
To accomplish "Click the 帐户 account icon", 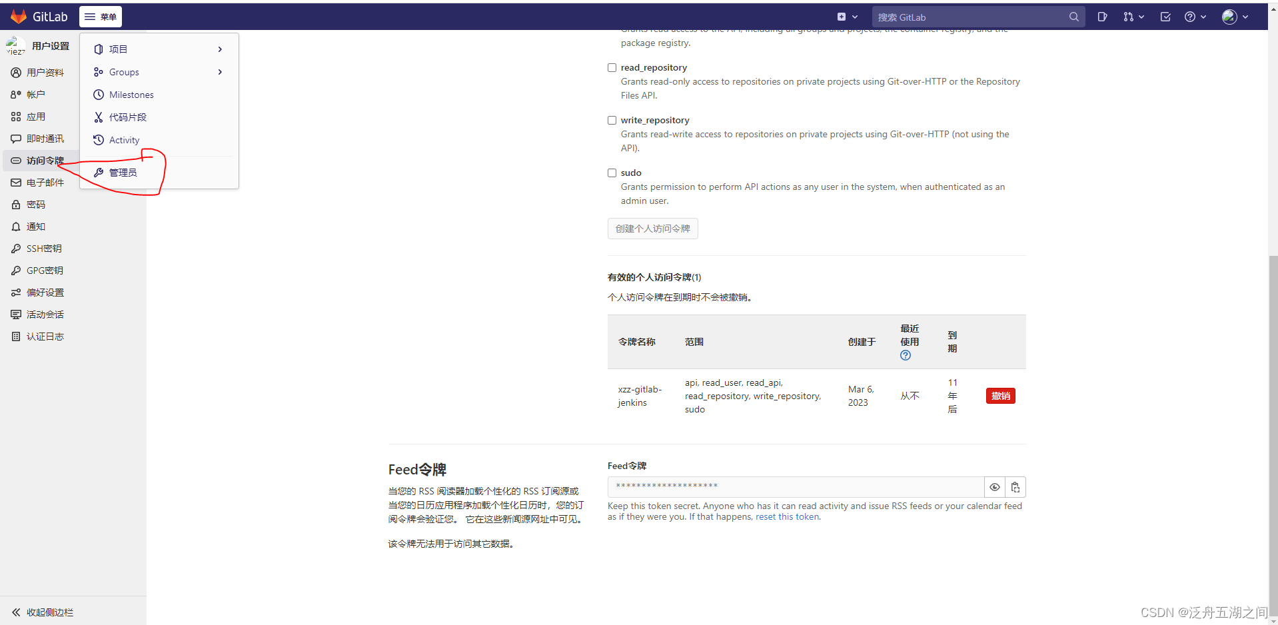I will coord(16,95).
